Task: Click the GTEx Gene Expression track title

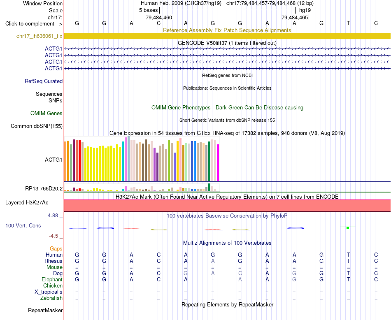Action: (x=227, y=133)
